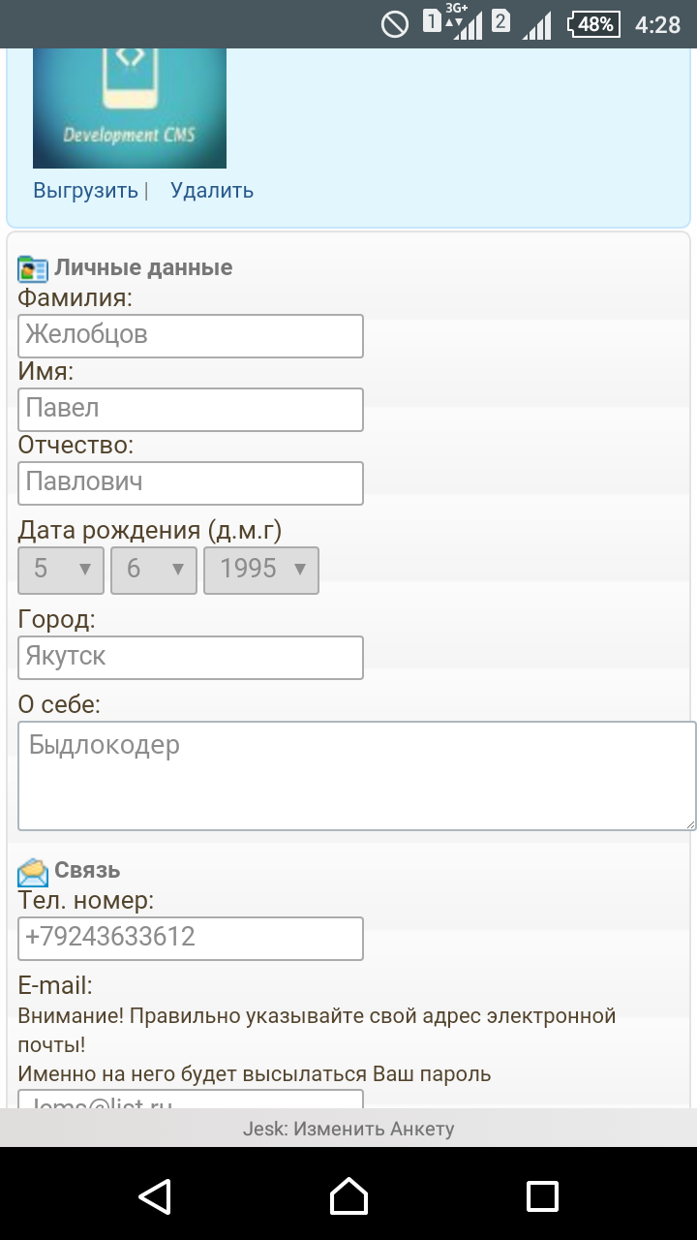Focus the Фамилия surname field
Viewport: 697px width, 1240px height.
(x=191, y=335)
